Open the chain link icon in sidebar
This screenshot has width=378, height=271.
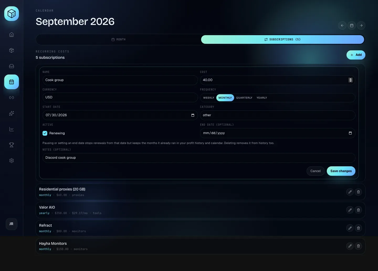tap(12, 98)
